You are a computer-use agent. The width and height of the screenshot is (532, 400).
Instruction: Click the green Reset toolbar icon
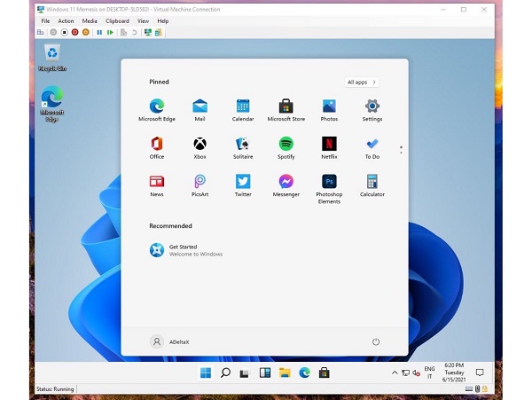point(110,33)
